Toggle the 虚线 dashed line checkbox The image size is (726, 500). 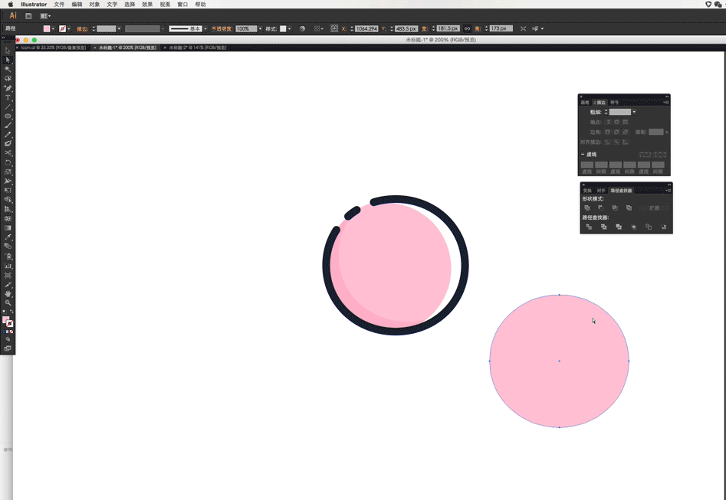coord(583,154)
